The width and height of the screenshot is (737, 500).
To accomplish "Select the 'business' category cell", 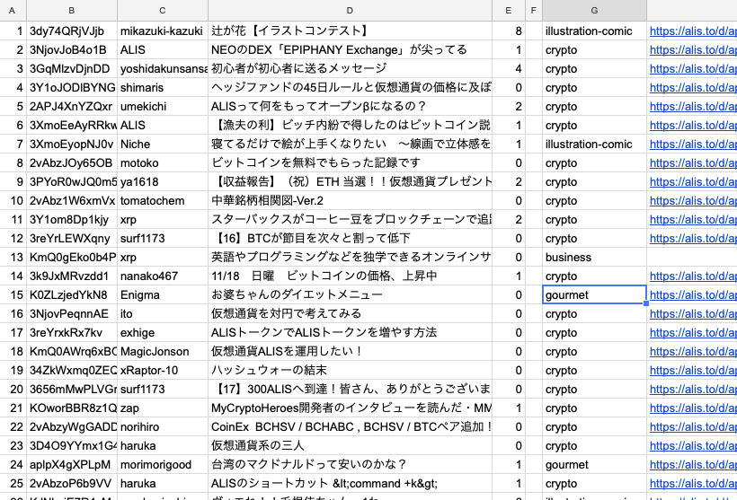I will [x=594, y=257].
